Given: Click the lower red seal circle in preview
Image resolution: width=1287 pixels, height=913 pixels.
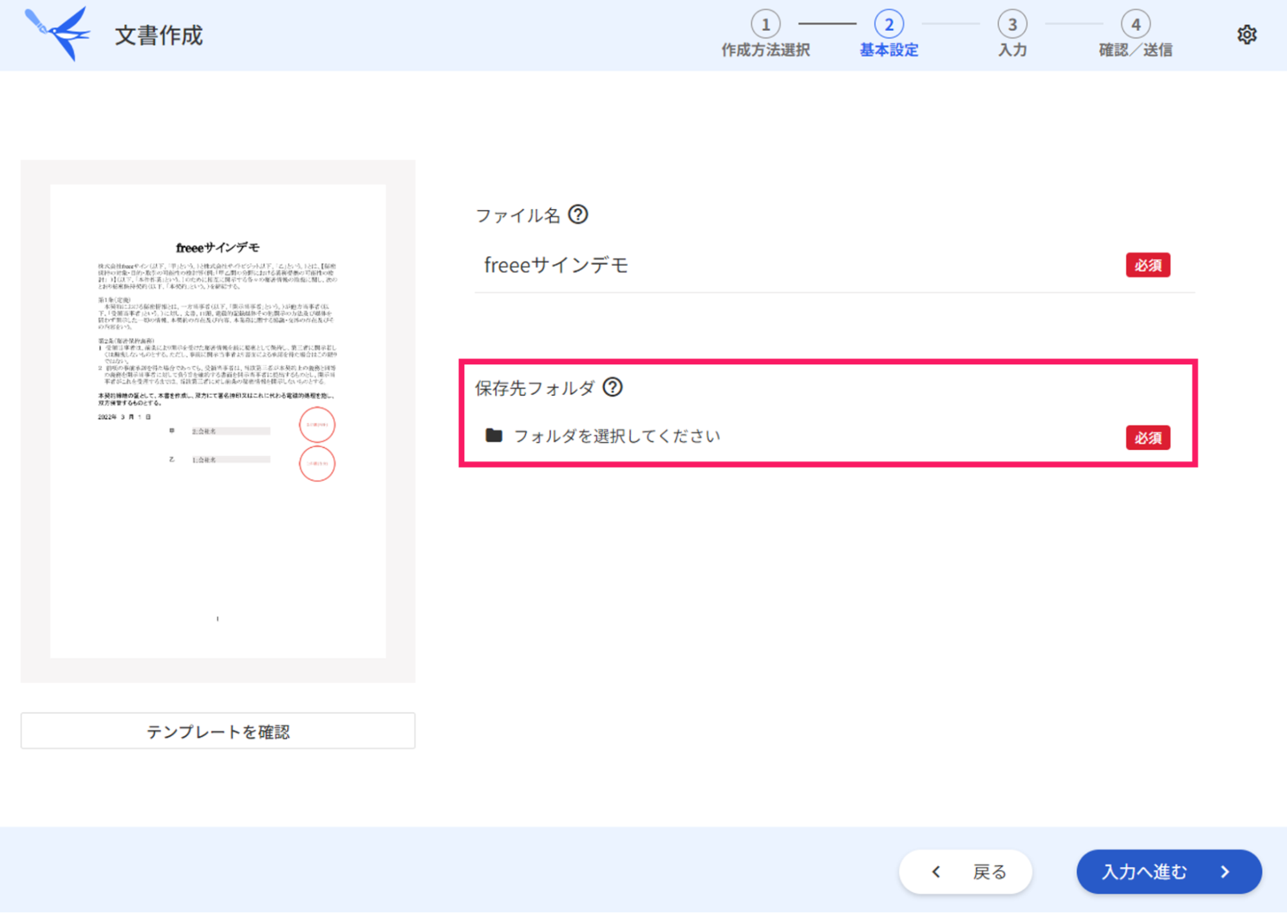Looking at the screenshot, I should pos(317,464).
